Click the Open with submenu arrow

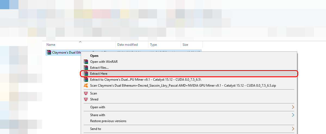(x=293, y=107)
